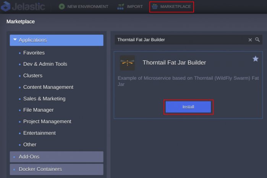This screenshot has height=178, width=267.
Task: Open the File Manager category
Action: point(38,110)
